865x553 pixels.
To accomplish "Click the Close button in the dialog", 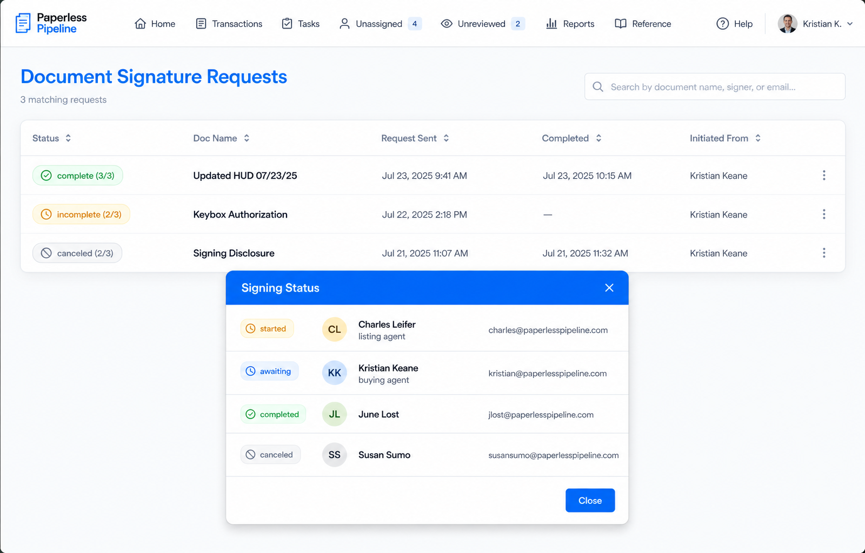I will pos(590,501).
